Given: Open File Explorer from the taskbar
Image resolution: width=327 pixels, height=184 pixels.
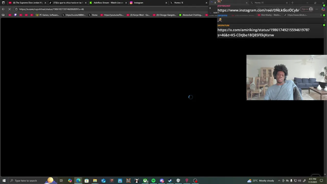Looking at the screenshot, I should point(95,181).
